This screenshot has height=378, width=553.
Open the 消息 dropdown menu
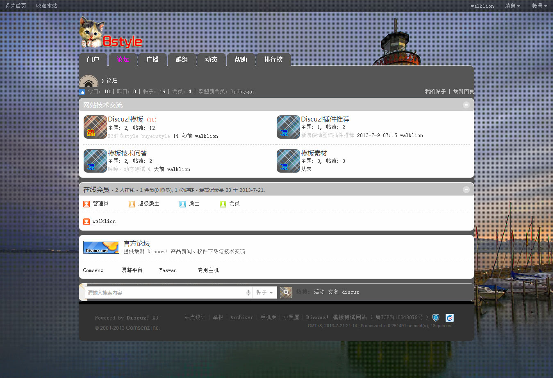[x=512, y=6]
